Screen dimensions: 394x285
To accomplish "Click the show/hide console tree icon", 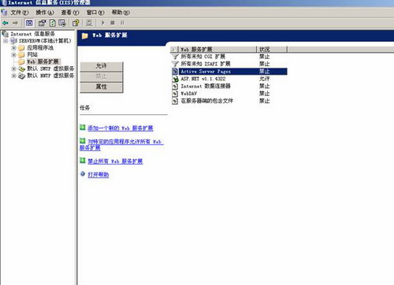I will (29, 23).
